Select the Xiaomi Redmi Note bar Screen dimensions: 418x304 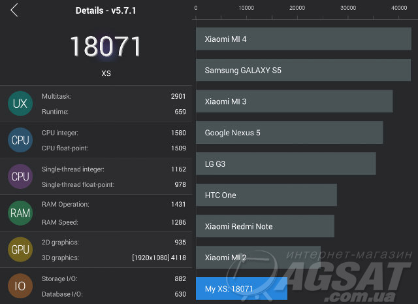pyautogui.click(x=265, y=226)
